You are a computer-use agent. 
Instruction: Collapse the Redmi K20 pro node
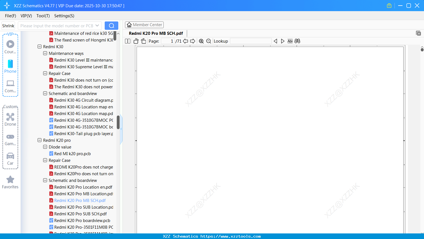40,140
